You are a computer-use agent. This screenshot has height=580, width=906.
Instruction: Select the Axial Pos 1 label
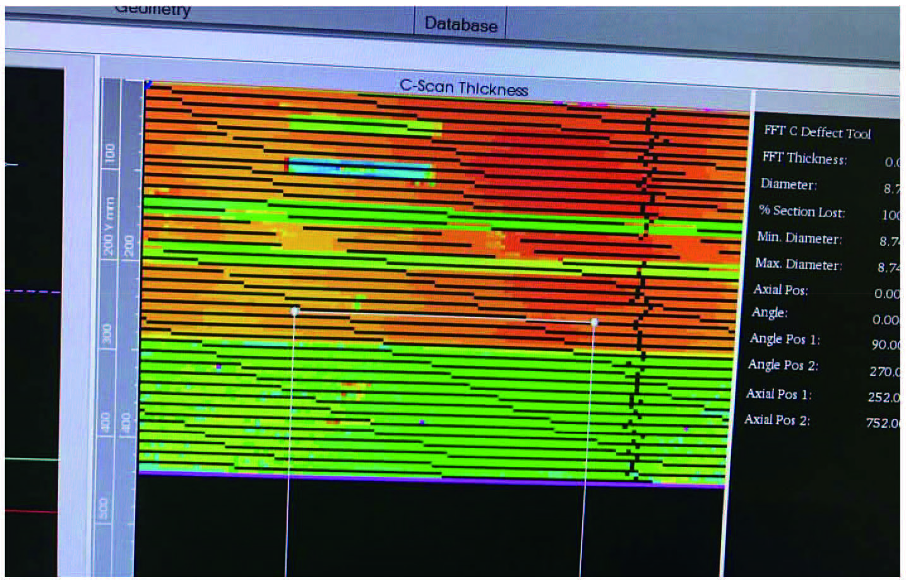[779, 394]
